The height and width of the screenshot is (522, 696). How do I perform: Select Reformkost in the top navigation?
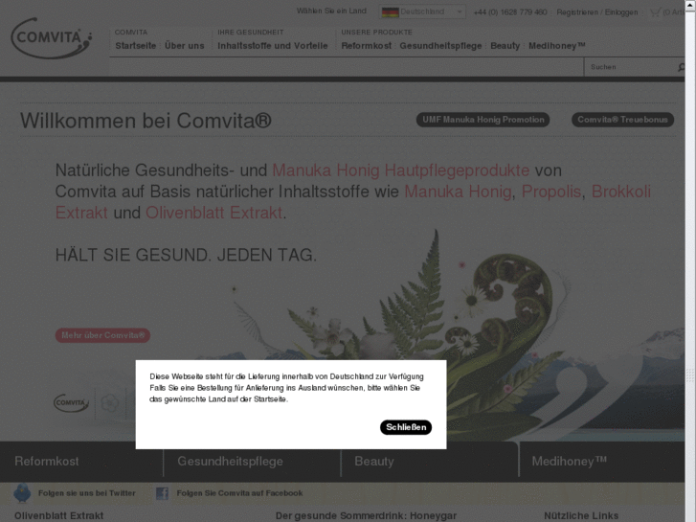(x=367, y=46)
